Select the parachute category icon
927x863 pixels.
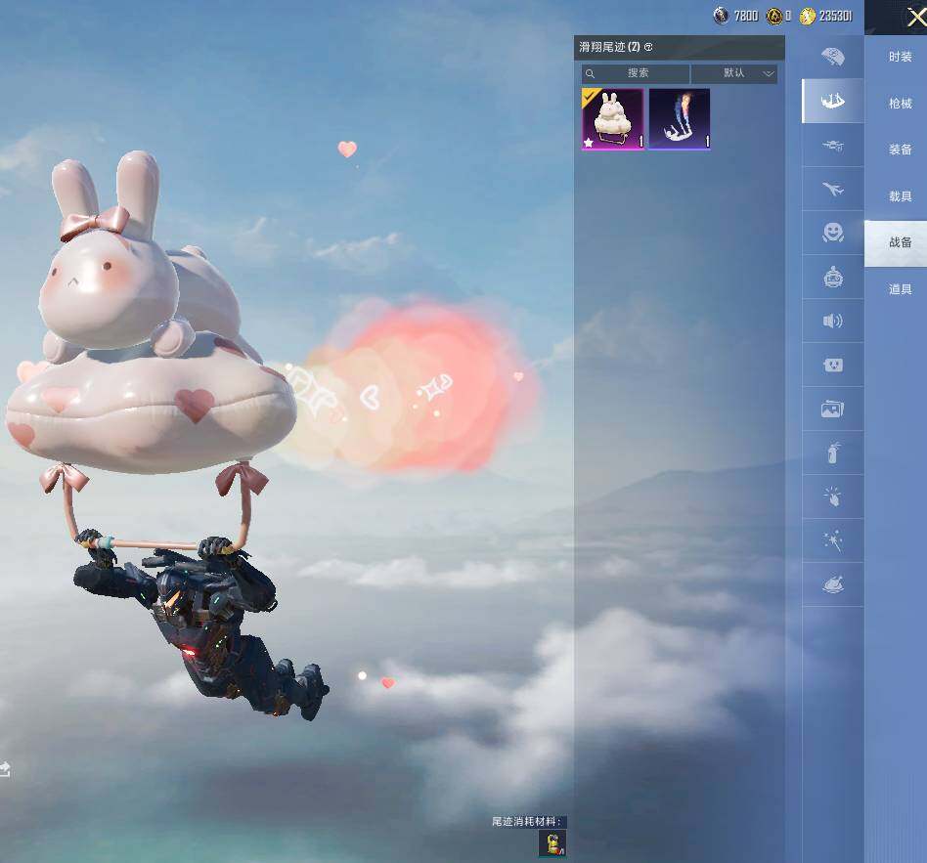tap(832, 57)
